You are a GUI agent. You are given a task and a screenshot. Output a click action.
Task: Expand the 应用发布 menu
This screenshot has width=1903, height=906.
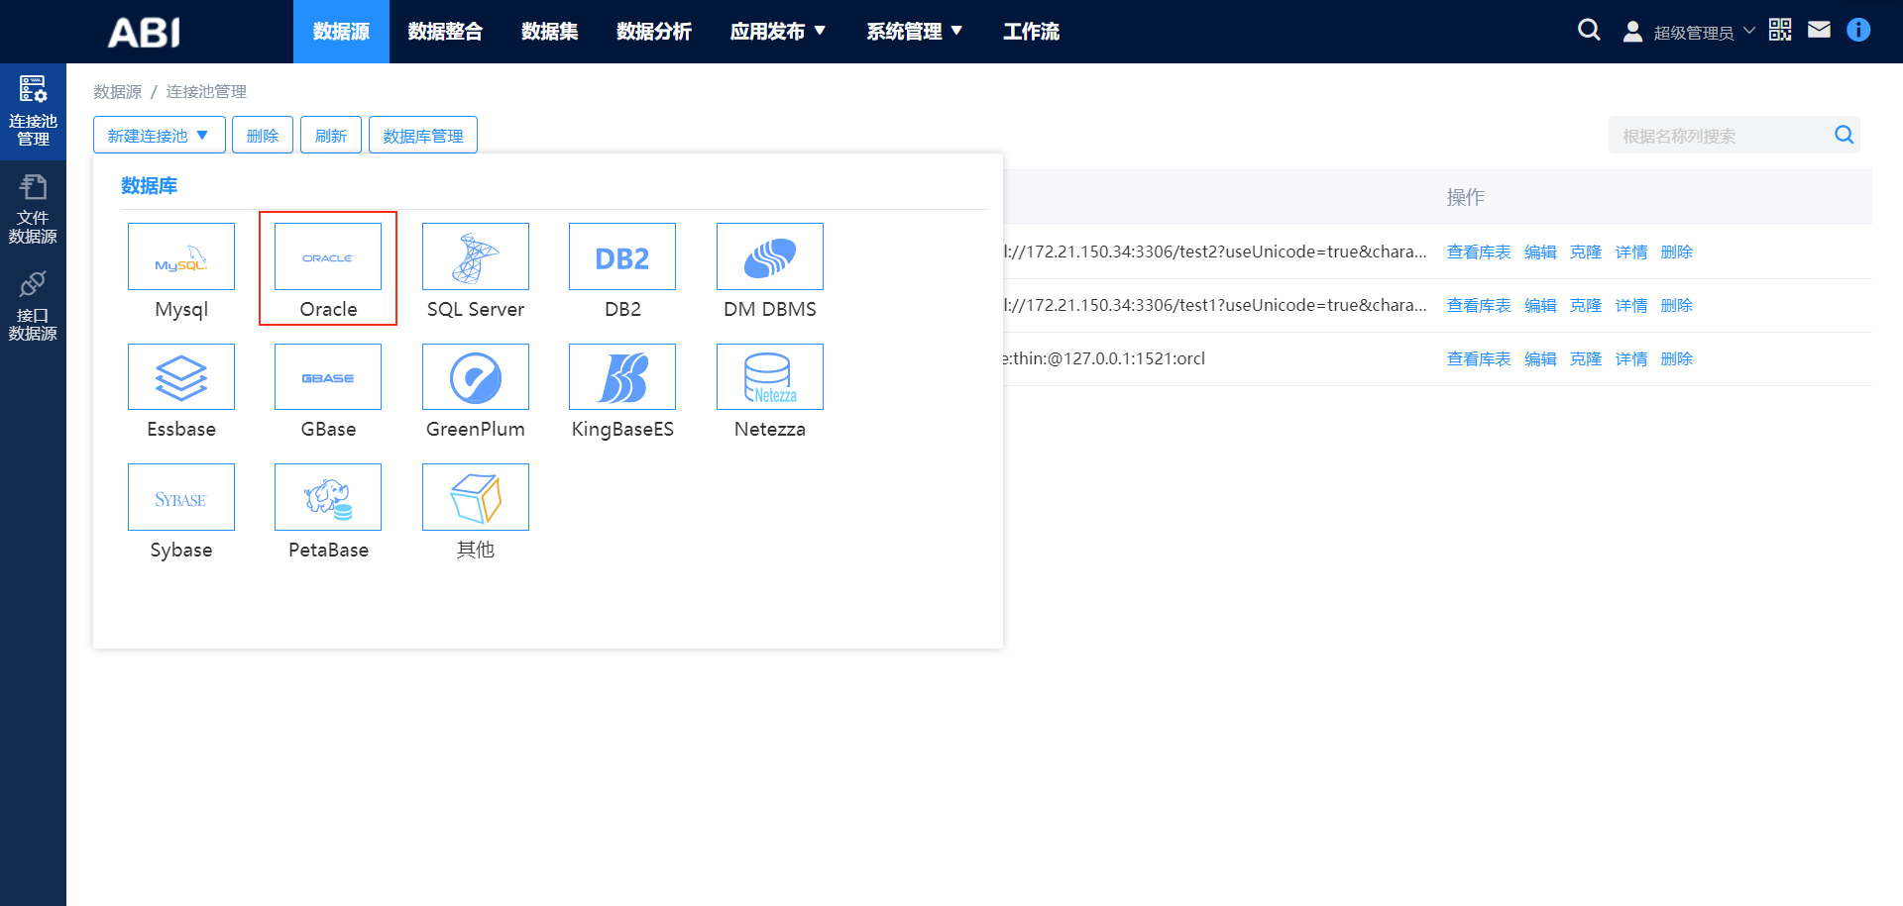(x=778, y=32)
